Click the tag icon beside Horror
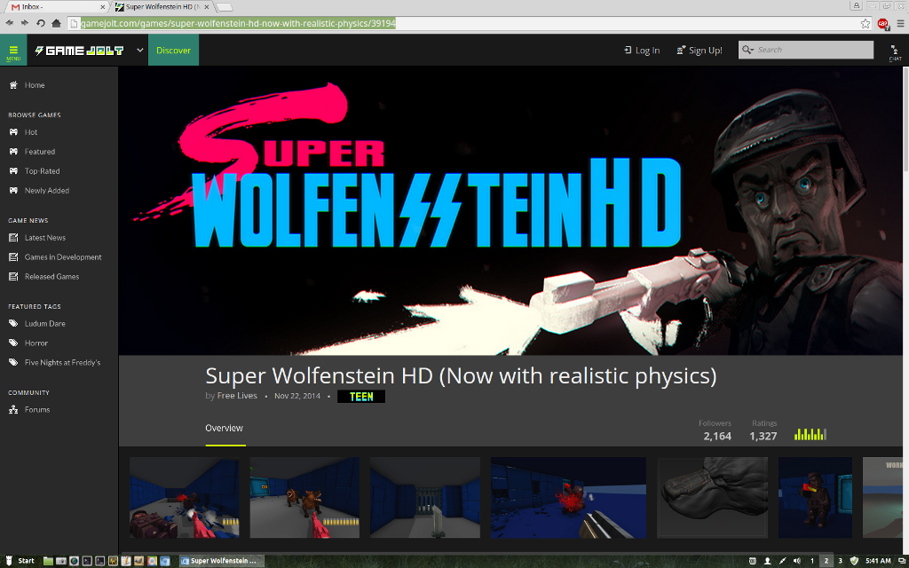Screen dimensions: 909x568 (x=13, y=343)
